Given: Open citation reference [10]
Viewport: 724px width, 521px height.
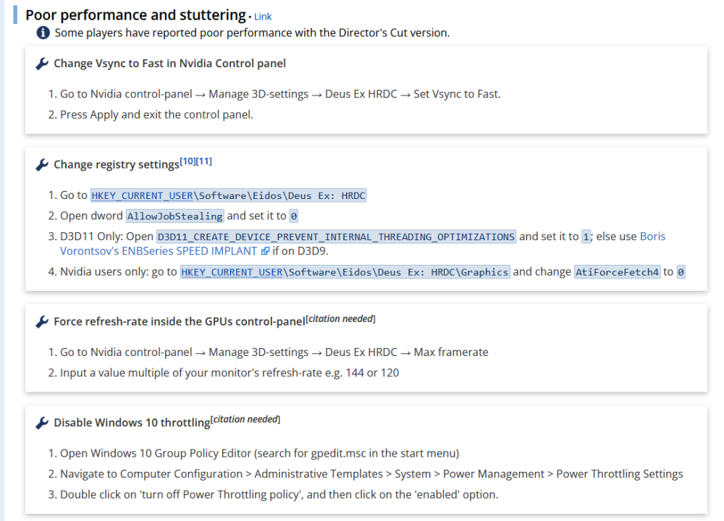Looking at the screenshot, I should [188, 161].
